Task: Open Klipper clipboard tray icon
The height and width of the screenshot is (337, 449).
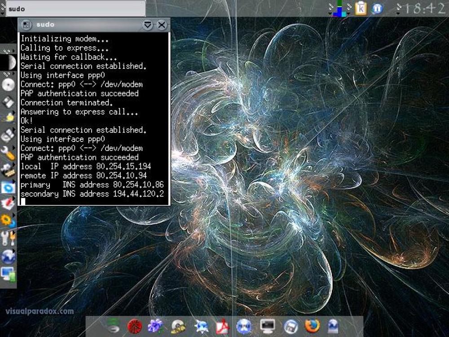Action: coord(361,8)
